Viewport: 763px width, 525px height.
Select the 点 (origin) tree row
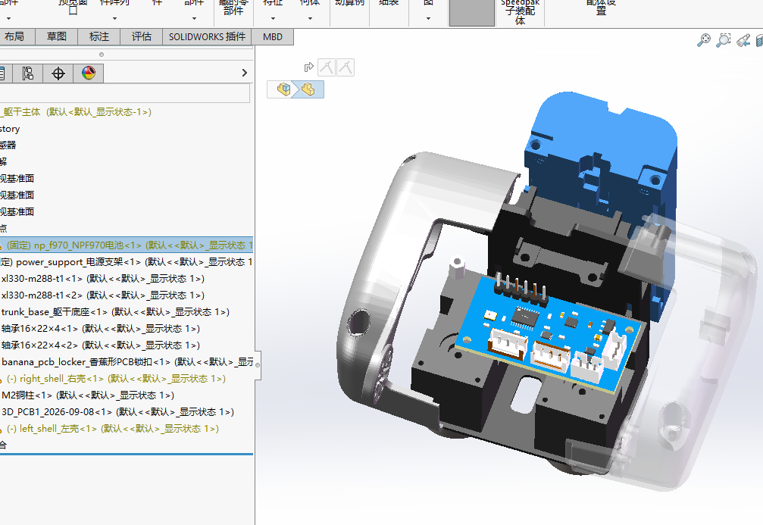coord(3,228)
